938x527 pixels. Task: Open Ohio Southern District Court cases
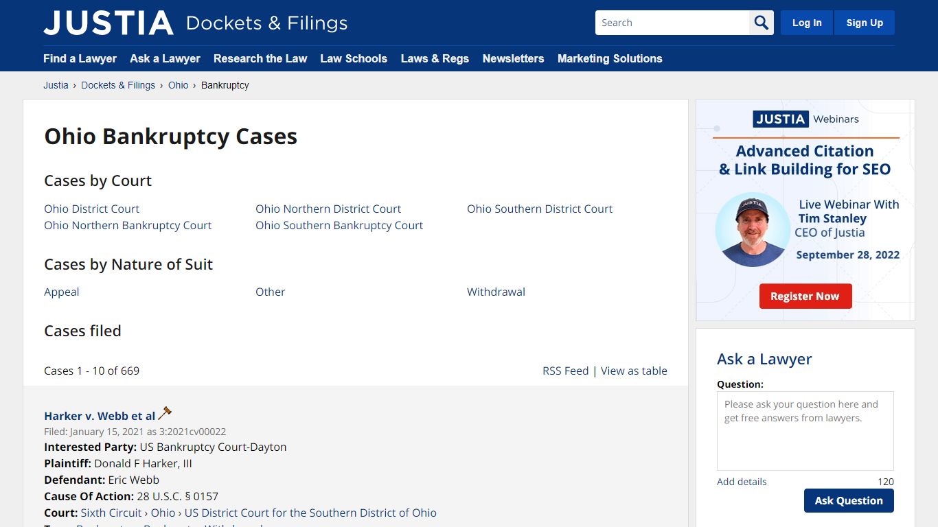(540, 209)
